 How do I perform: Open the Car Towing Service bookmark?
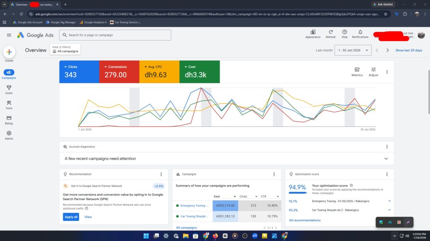click(125, 23)
